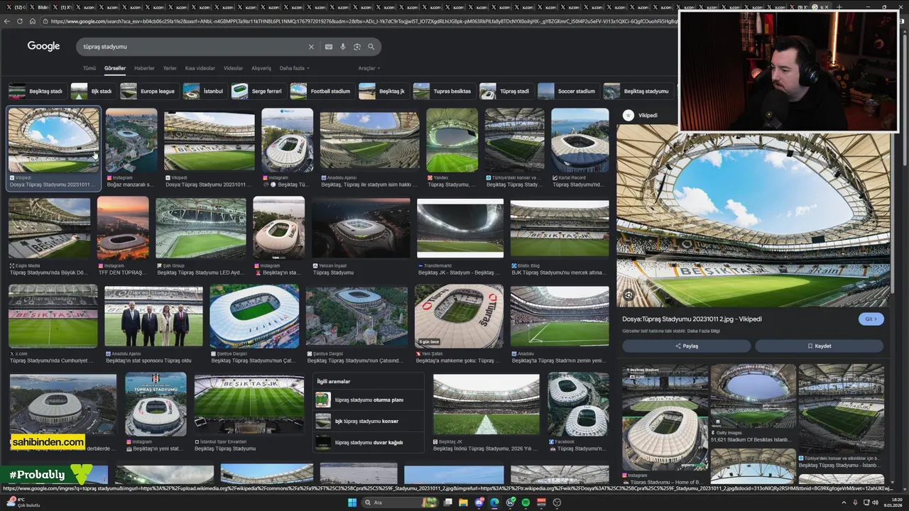The width and height of the screenshot is (909, 511).
Task: Switch to the Yerler tab
Action: [170, 68]
